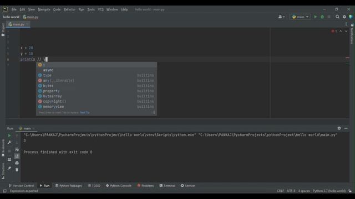Screen dimensions: 355x199
Task: Start debugging with the green bug icon
Action: pyautogui.click(x=322, y=17)
